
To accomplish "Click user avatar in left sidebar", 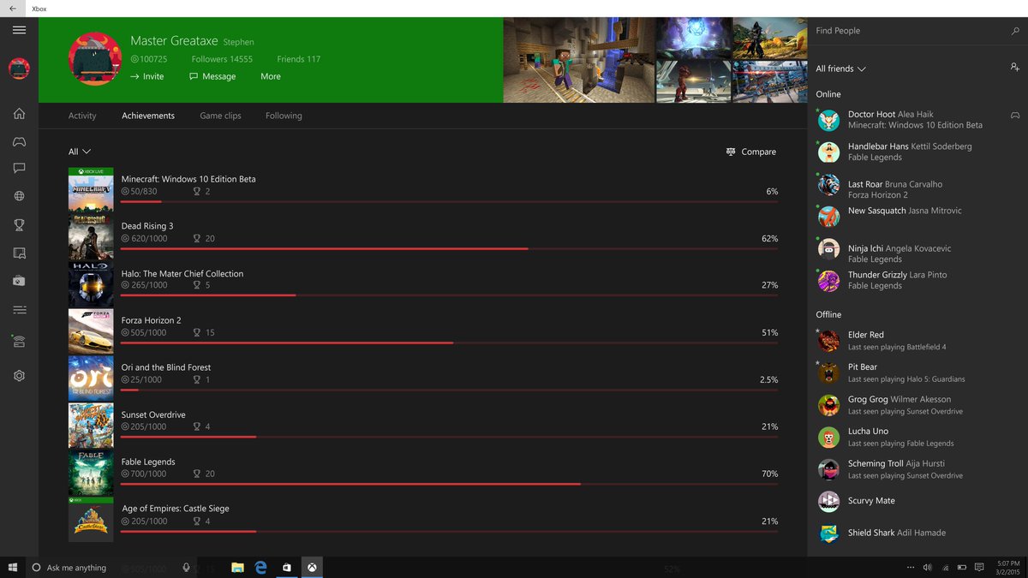I will coord(19,69).
